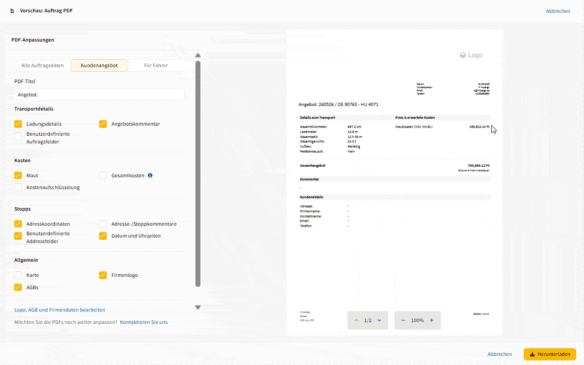Uncheck Benutzerdefinierte Addressfelder checkbox
The width and height of the screenshot is (584, 365).
click(x=18, y=236)
